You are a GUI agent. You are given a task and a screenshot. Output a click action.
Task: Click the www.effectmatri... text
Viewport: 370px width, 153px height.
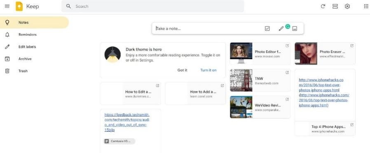[332, 56]
